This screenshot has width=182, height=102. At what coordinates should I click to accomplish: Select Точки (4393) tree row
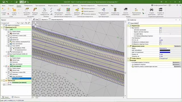[16, 78]
